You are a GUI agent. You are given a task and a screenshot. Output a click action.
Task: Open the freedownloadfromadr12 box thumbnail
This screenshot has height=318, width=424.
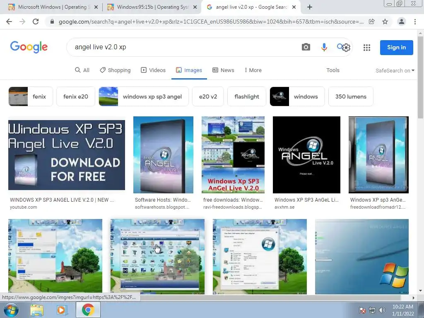pyautogui.click(x=378, y=155)
